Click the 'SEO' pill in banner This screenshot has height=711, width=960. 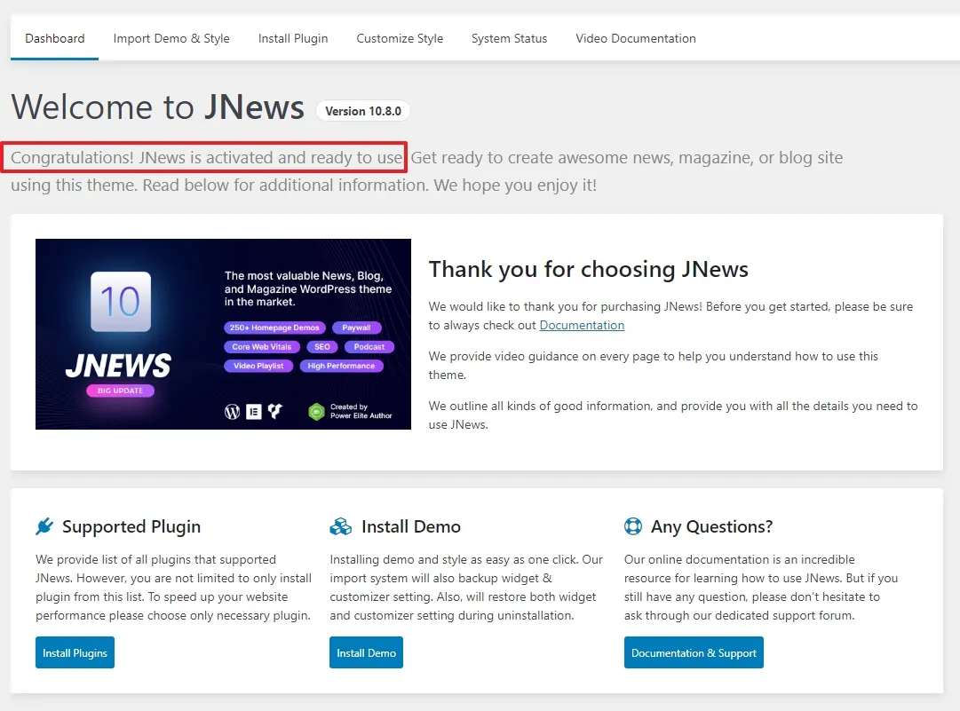point(322,346)
